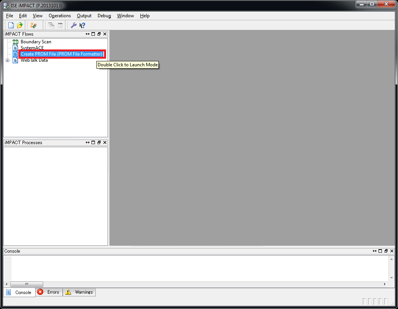Minimize the ISE iMPACT window
398x309 pixels.
tap(361, 4)
